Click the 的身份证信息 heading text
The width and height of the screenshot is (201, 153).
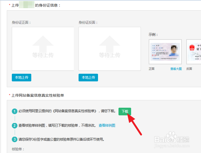tap(48, 5)
